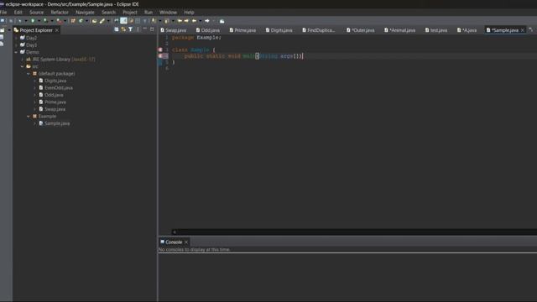This screenshot has height=302, width=537.
Task: Switch to the *Animal.java editor tab
Action: coord(400,30)
